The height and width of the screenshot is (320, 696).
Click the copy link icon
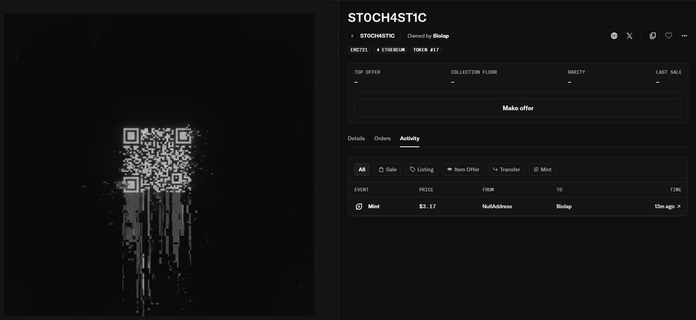[x=652, y=36]
